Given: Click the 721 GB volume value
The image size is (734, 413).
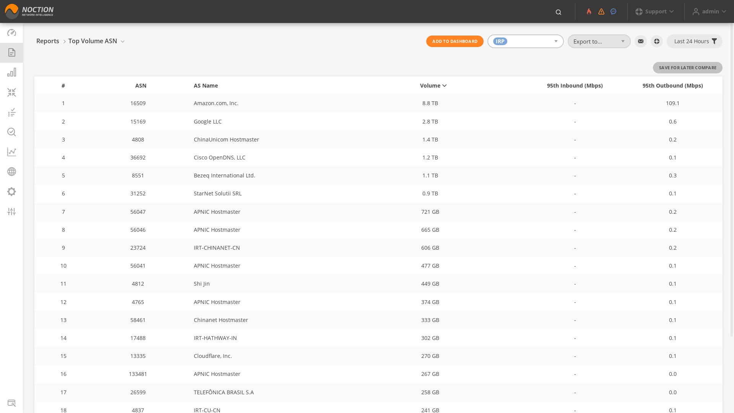Looking at the screenshot, I should point(430,212).
